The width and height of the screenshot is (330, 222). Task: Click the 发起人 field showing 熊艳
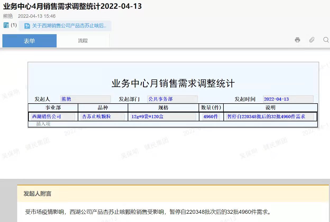pyautogui.click(x=85, y=99)
